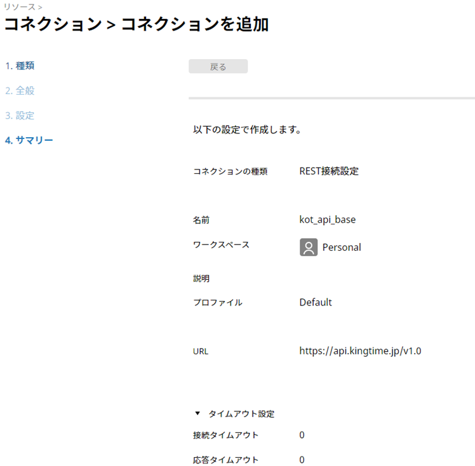Jump to step 3. 設定
Viewport: 475px width, 466px height.
(x=20, y=116)
